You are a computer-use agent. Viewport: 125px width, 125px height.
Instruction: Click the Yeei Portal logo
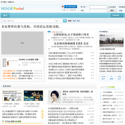coord(12,8)
